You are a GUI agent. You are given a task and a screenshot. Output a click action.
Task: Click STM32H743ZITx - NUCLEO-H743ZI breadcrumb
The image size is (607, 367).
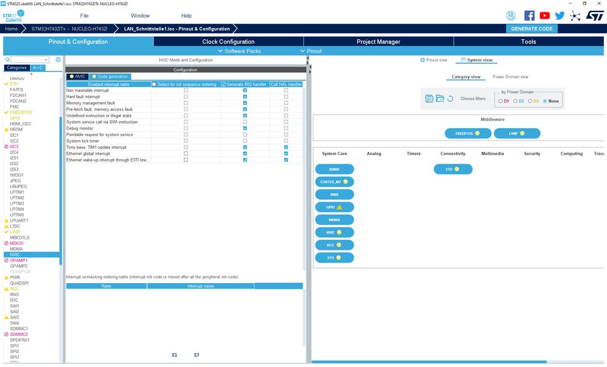(x=69, y=29)
